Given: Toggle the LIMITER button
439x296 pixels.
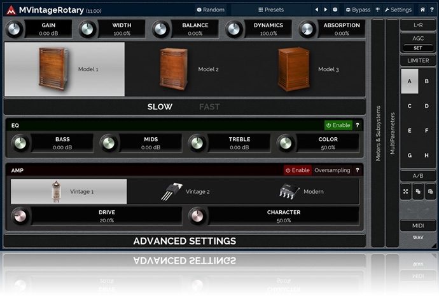Looking at the screenshot, I should coord(418,60).
